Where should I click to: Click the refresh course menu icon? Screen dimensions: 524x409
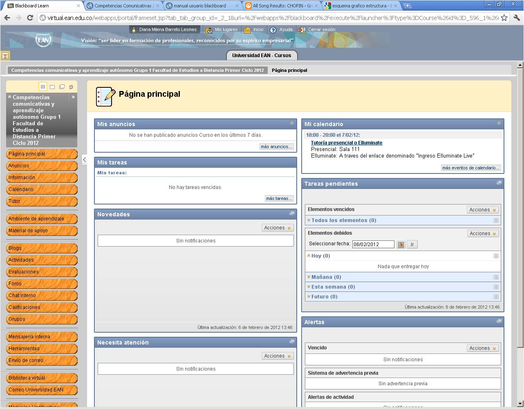(x=71, y=87)
